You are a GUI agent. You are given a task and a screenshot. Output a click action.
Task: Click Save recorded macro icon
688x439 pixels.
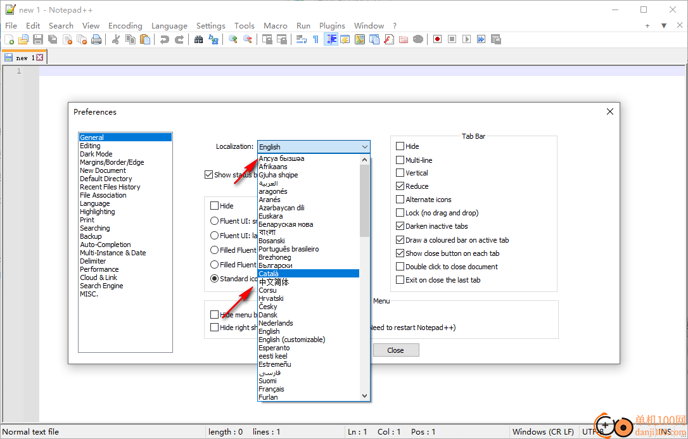(496, 39)
